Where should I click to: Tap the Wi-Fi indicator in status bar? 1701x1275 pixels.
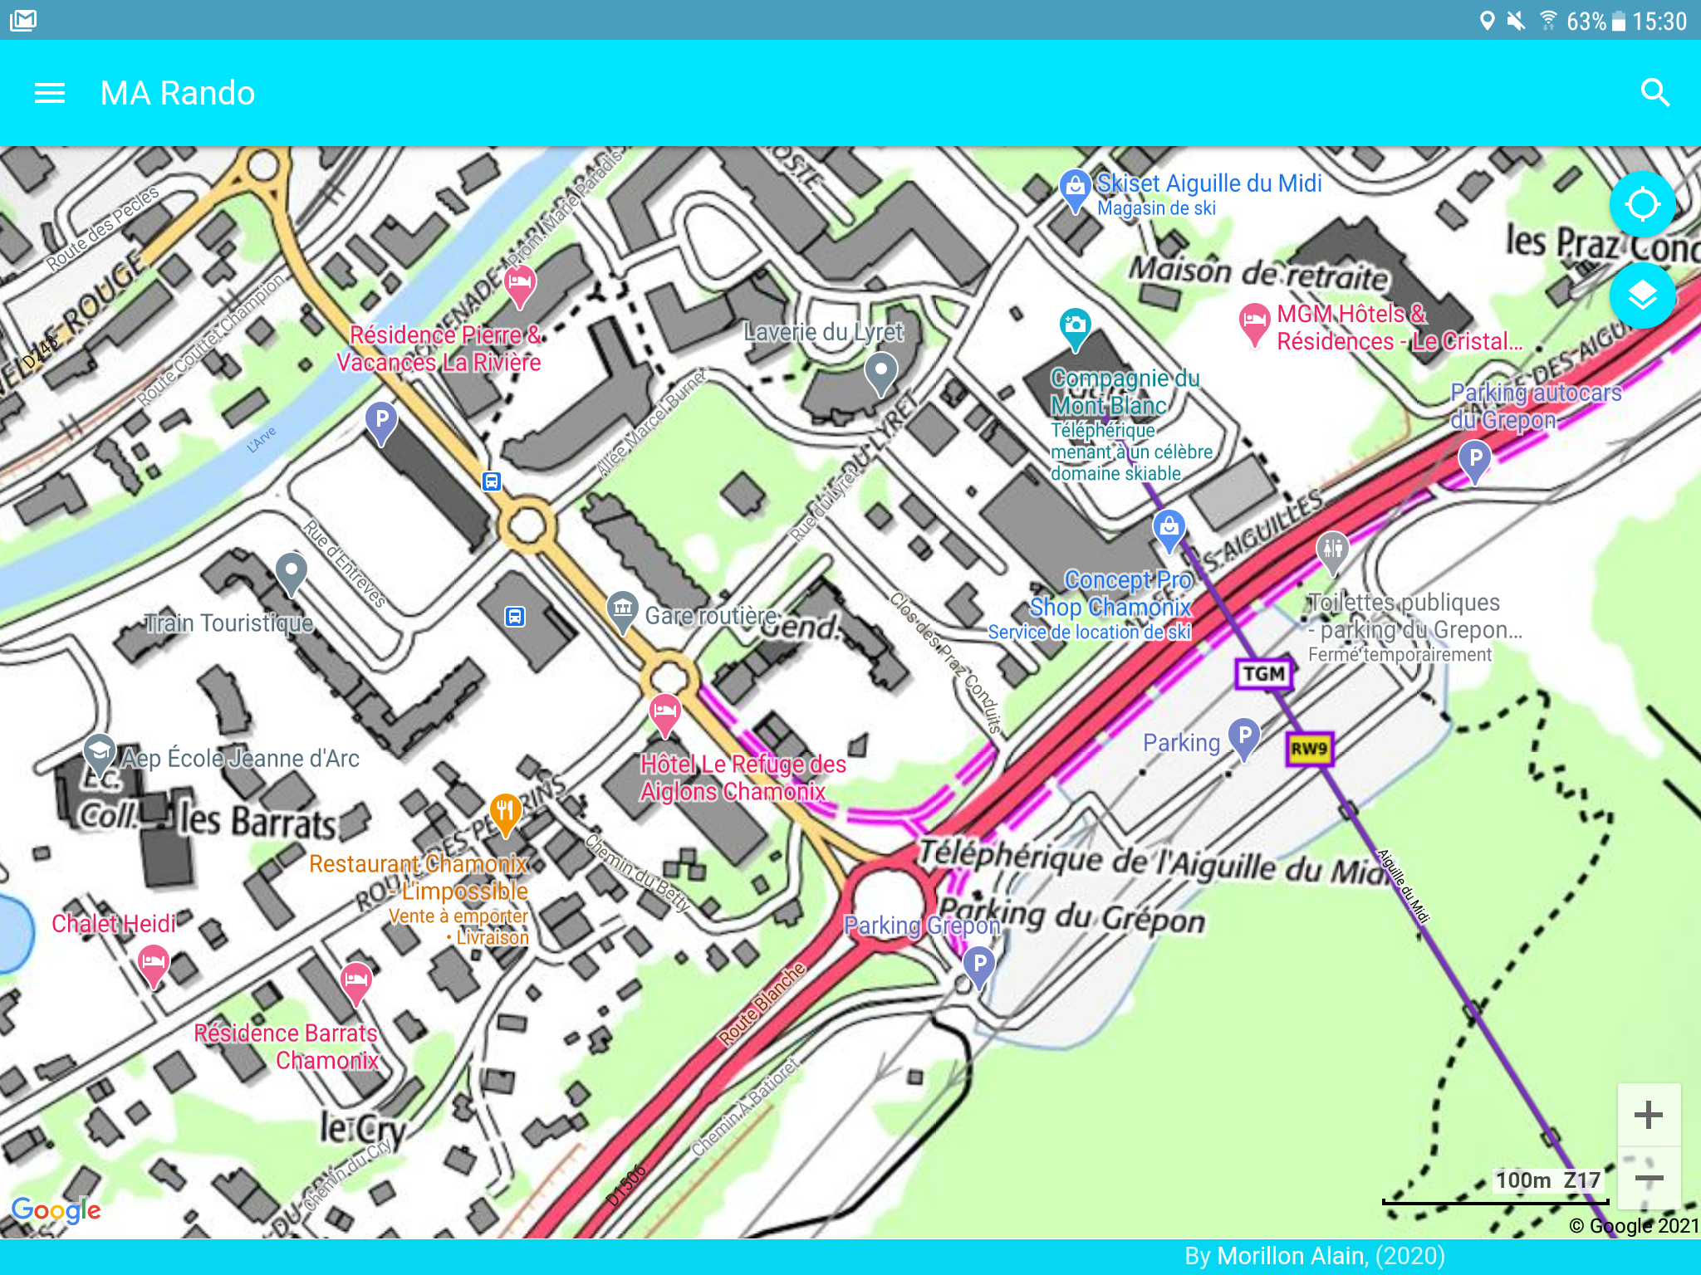point(1548,21)
